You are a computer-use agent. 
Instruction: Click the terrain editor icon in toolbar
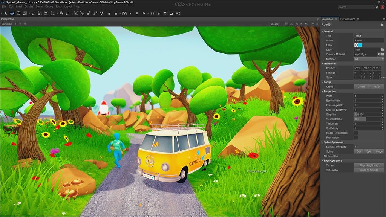pos(172,13)
